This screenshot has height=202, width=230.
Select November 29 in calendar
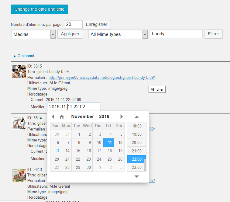(77, 167)
